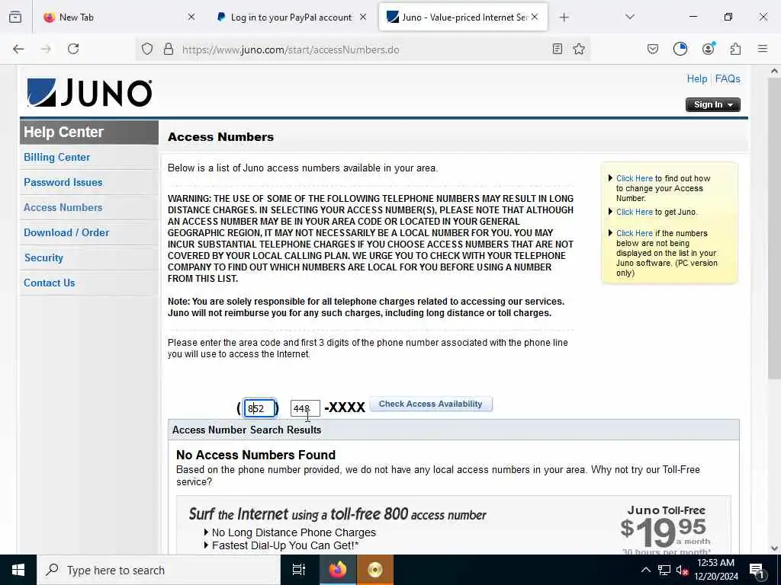This screenshot has width=781, height=585.
Task: Click No Access Numbers Found heading
Action: (x=256, y=455)
